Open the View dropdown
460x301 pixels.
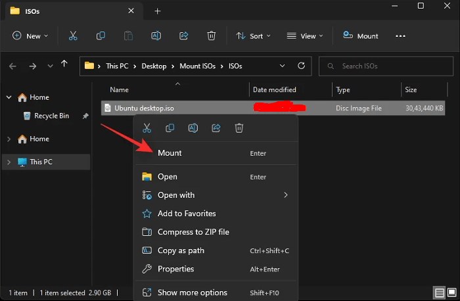304,35
